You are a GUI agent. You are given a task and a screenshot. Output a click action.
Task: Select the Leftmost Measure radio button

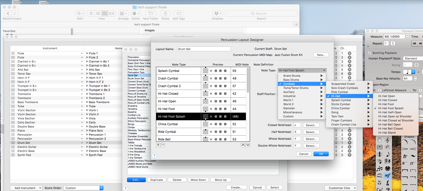[380, 90]
